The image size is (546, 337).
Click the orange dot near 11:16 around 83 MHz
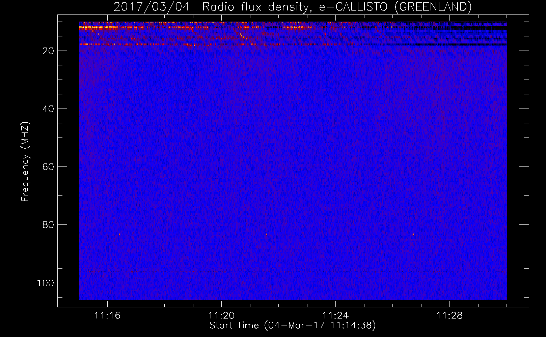(119, 234)
